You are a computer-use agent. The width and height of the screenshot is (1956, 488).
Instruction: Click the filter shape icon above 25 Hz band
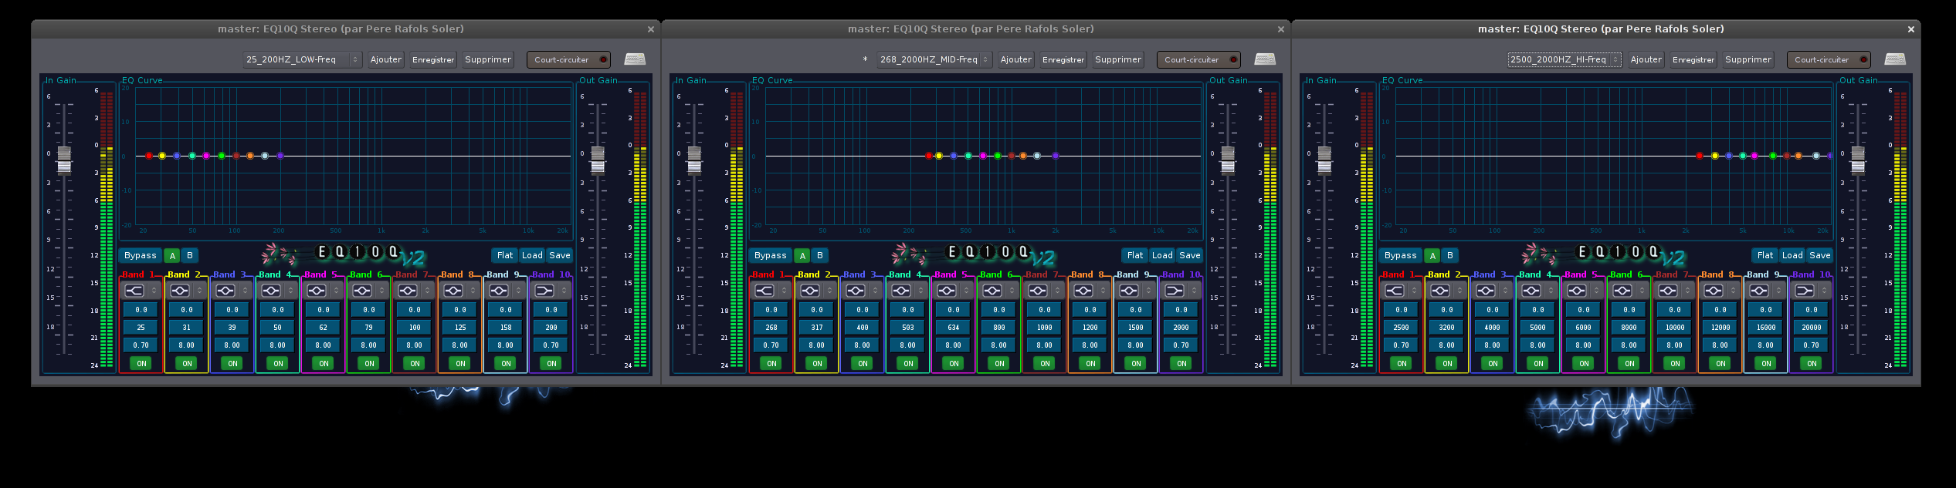point(134,291)
